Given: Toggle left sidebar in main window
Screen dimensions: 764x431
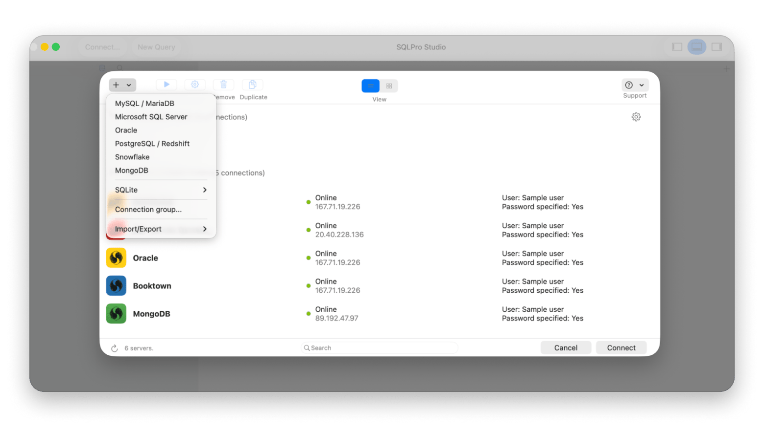Looking at the screenshot, I should (x=677, y=47).
